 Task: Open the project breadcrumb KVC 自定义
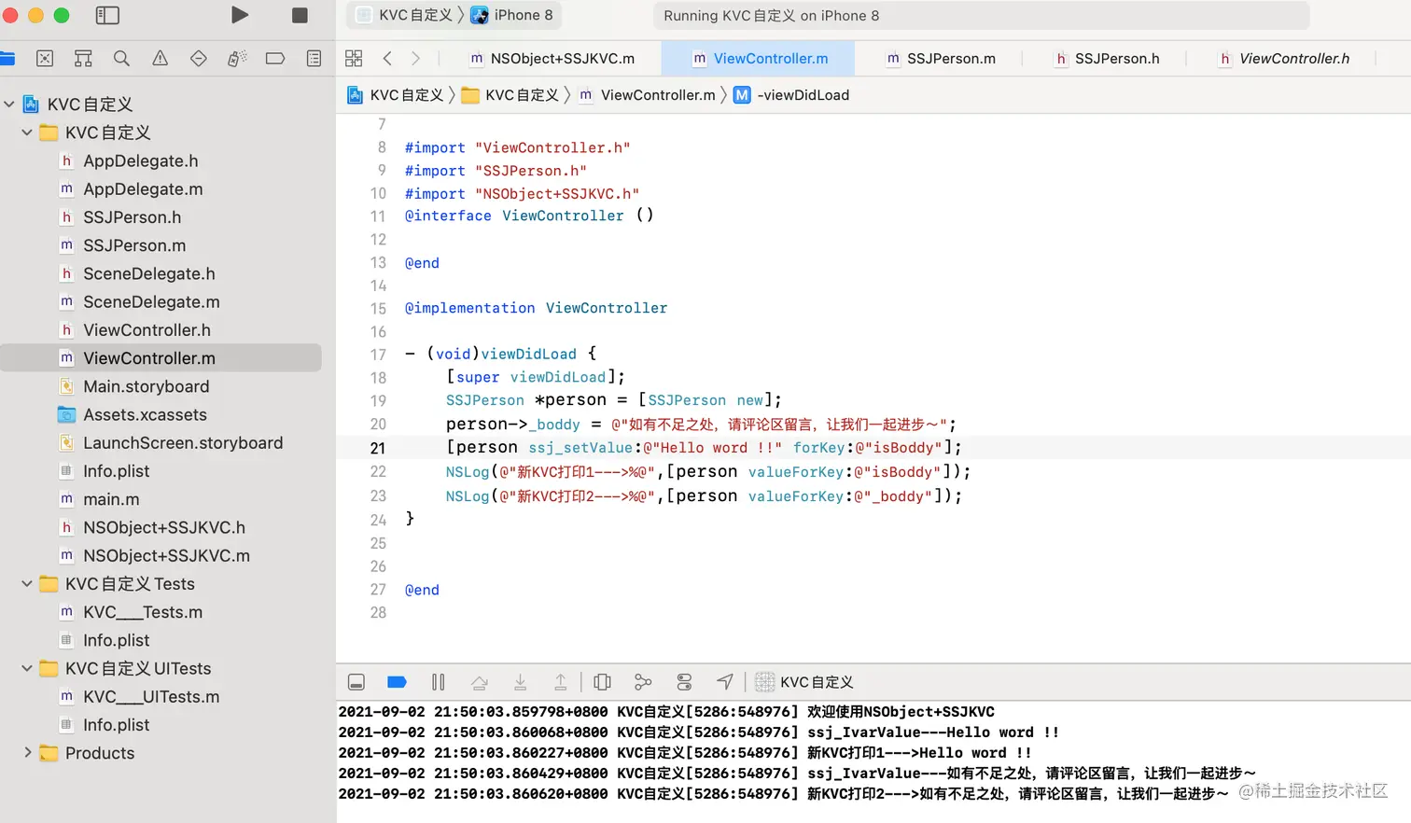click(x=396, y=95)
